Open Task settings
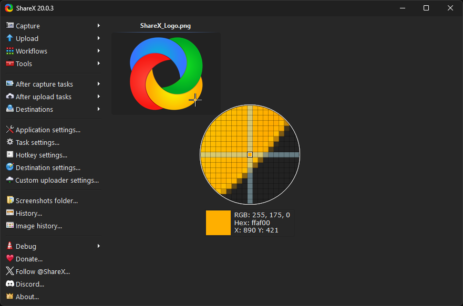 pos(53,142)
